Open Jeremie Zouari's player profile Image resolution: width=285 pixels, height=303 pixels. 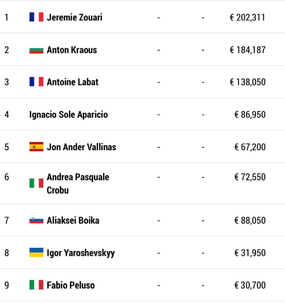click(x=74, y=17)
